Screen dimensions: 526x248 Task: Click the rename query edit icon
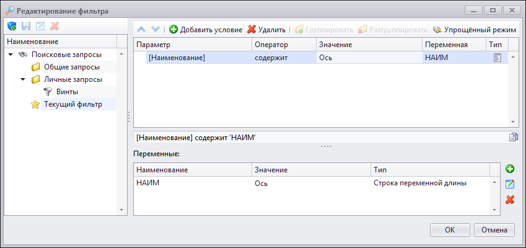click(x=40, y=26)
